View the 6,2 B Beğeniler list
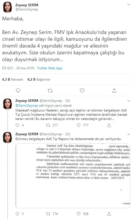 [x=39, y=80]
